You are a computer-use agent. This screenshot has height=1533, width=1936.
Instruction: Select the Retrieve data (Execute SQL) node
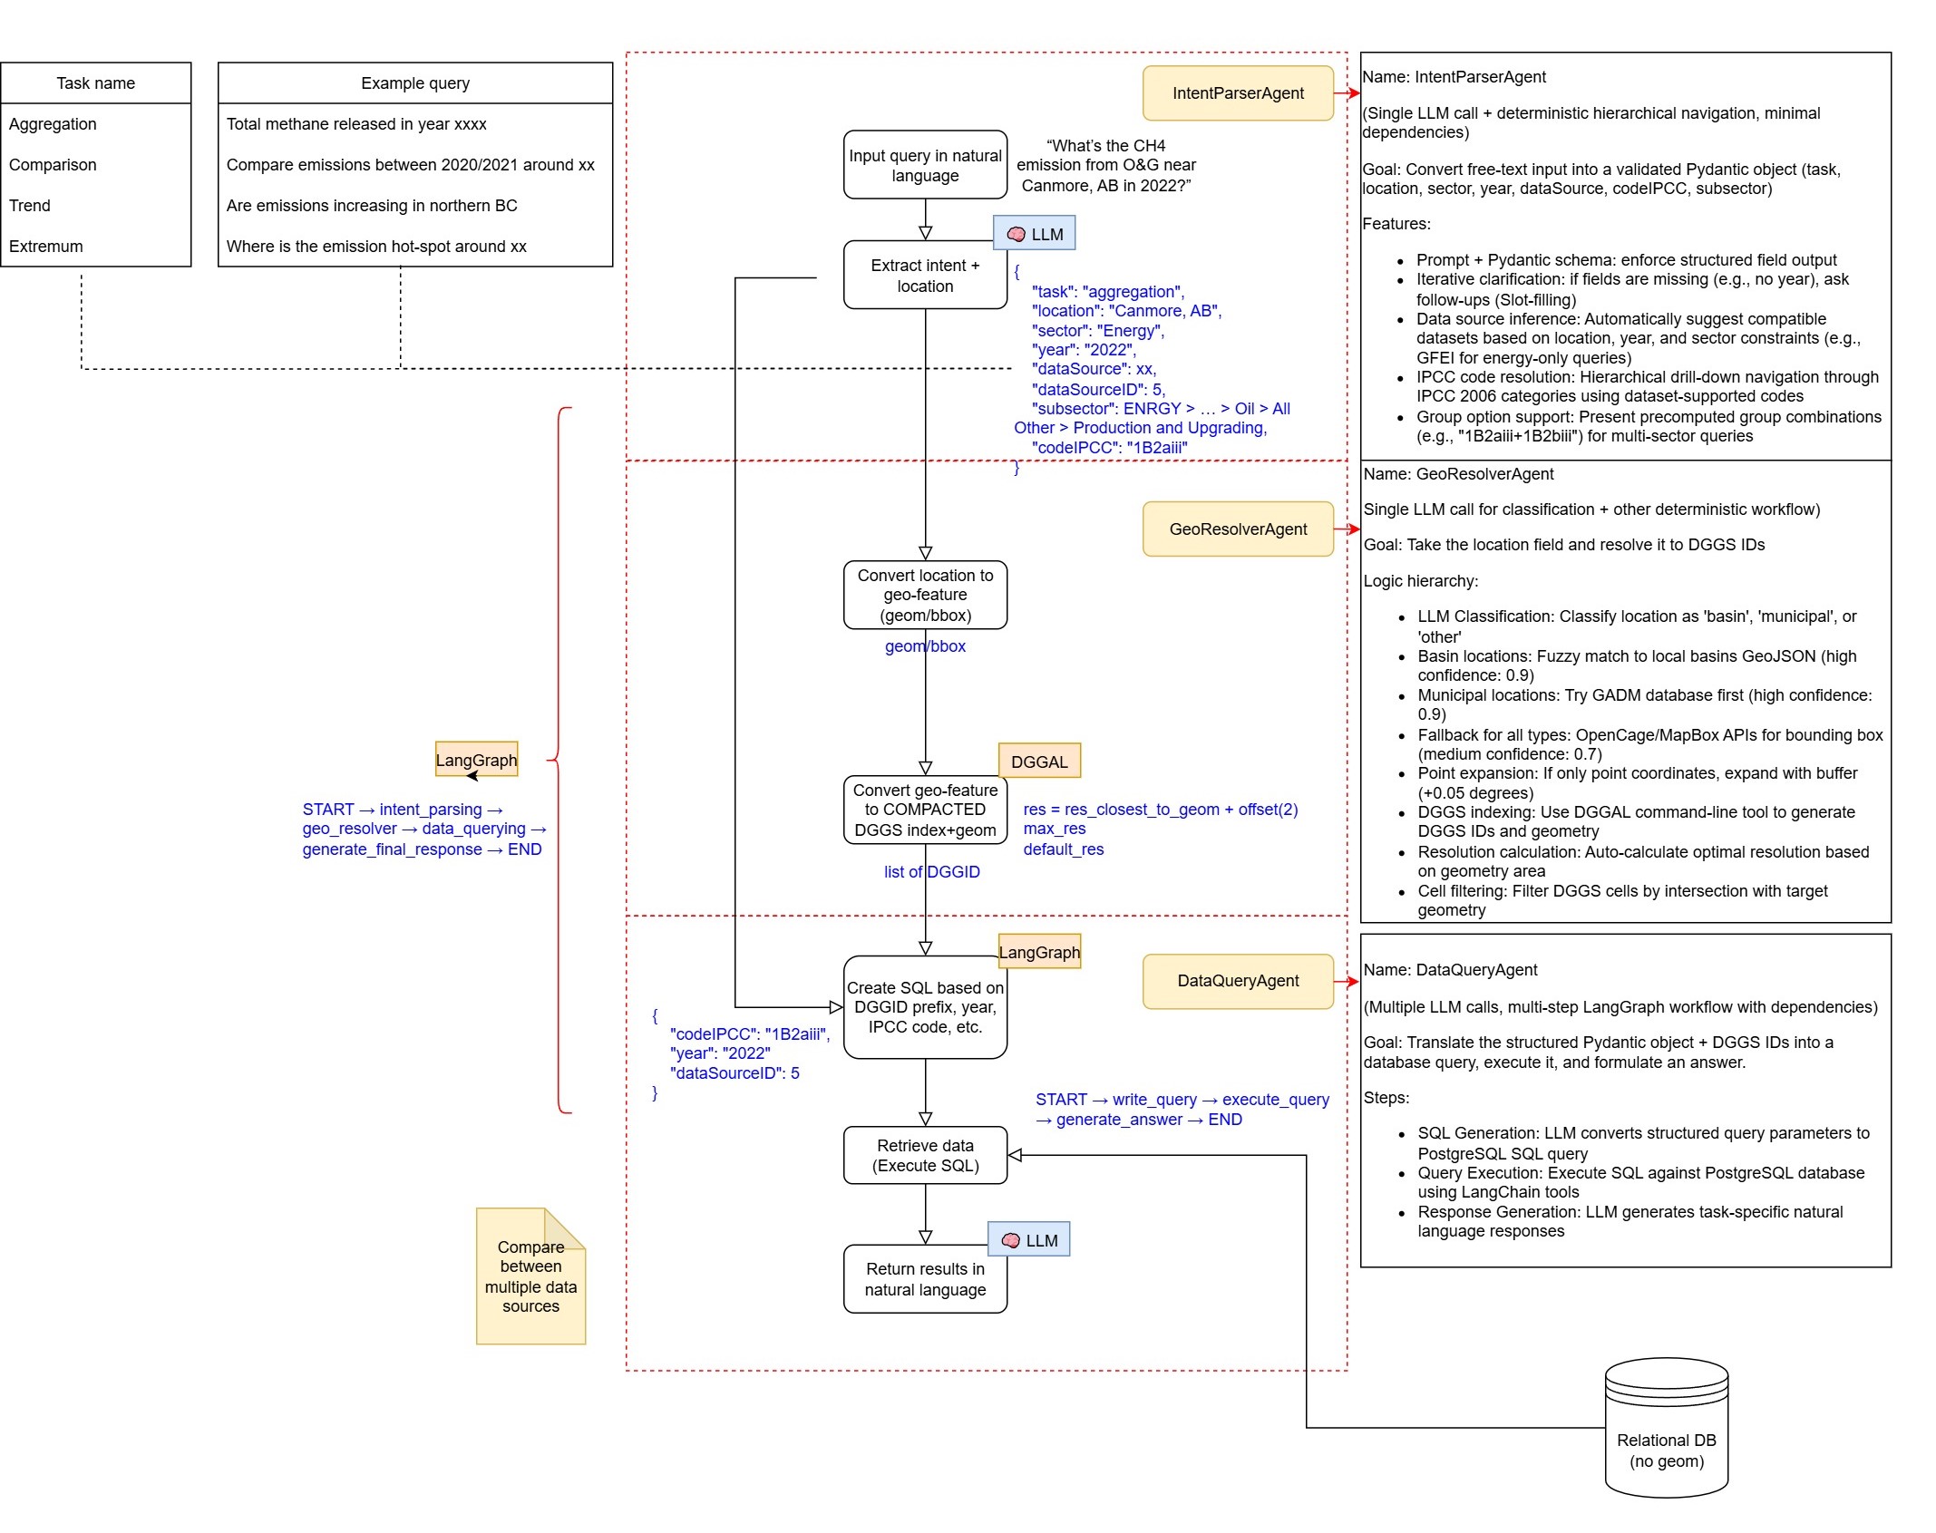925,1156
